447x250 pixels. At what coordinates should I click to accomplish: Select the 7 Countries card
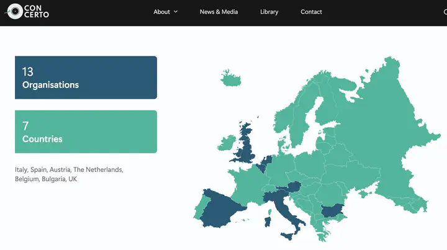[x=86, y=132]
